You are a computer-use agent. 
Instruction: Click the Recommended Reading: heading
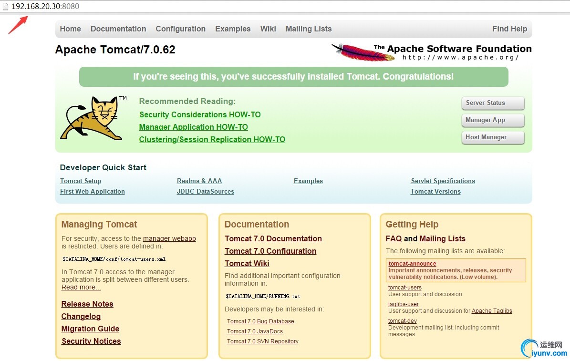coord(187,102)
